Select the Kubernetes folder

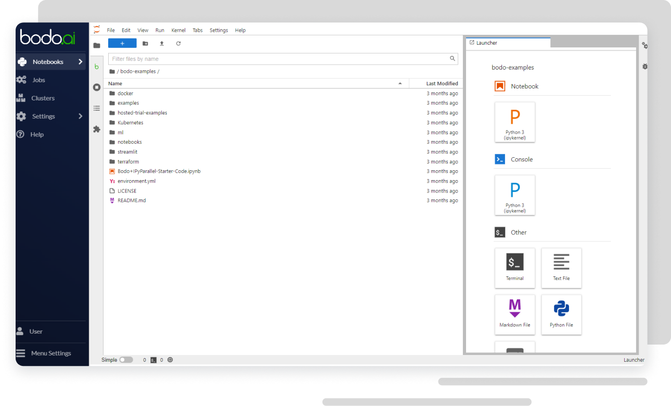pos(283,123)
